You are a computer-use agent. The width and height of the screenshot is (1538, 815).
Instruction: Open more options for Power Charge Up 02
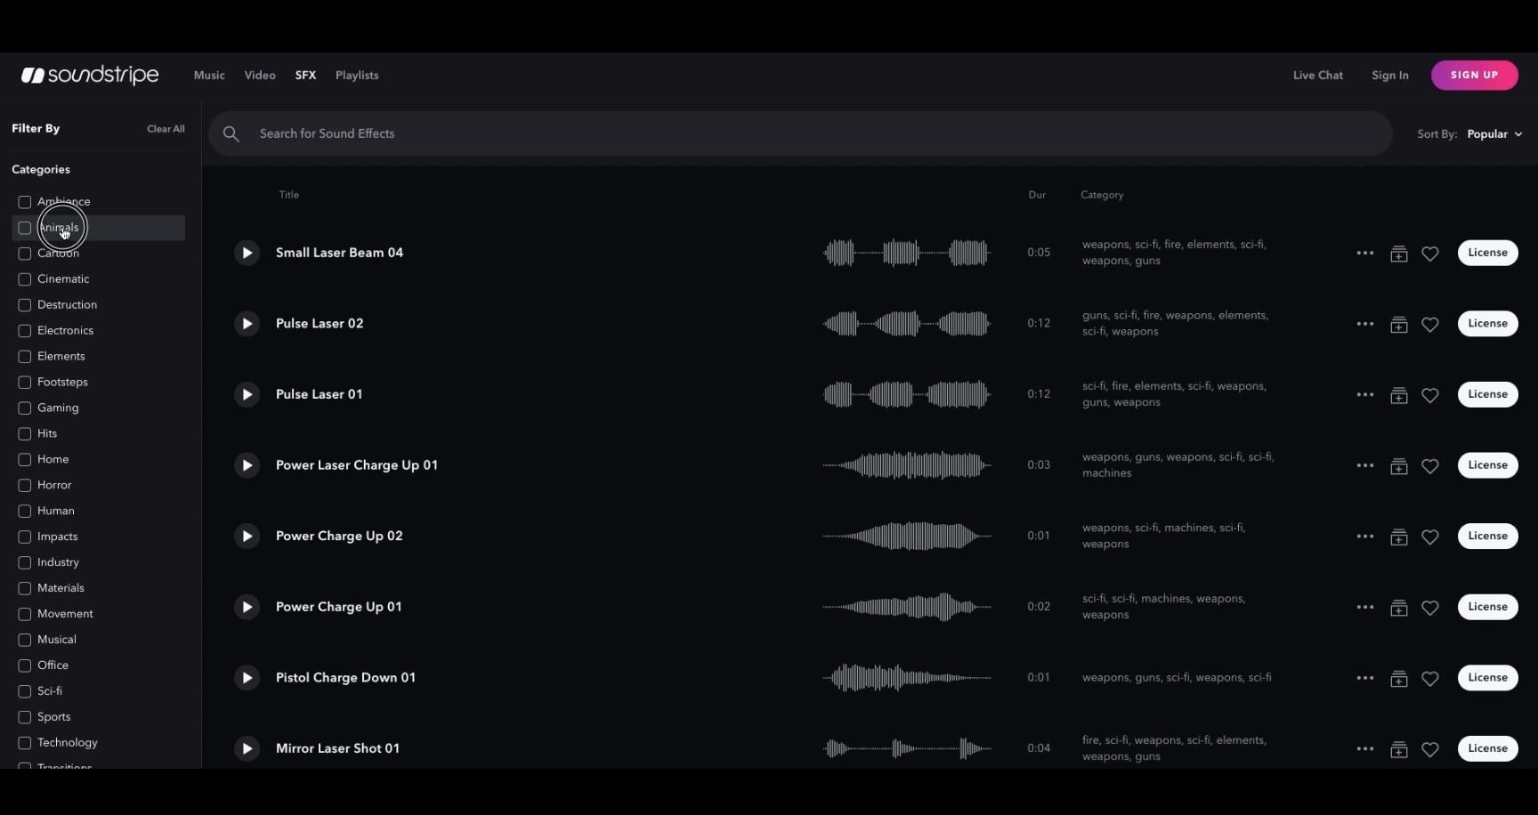point(1364,537)
